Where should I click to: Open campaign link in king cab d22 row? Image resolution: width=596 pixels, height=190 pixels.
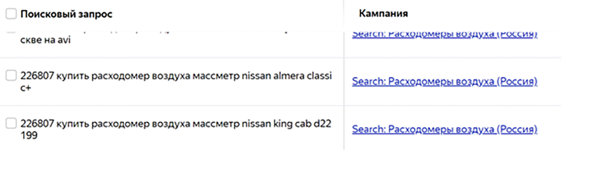coord(445,129)
